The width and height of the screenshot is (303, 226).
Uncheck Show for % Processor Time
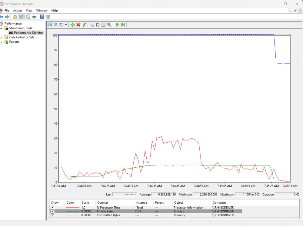click(x=52, y=208)
